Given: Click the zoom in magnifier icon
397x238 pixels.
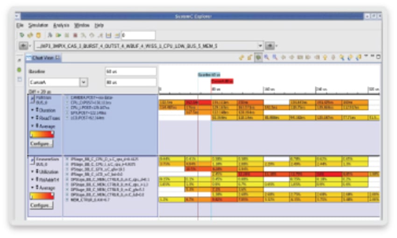Looking at the screenshot, I should tap(266, 57).
